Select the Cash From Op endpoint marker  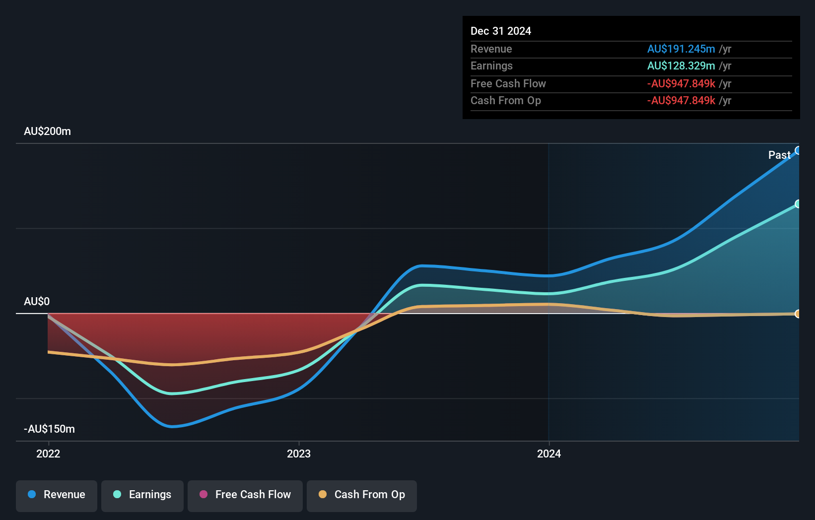(x=798, y=314)
